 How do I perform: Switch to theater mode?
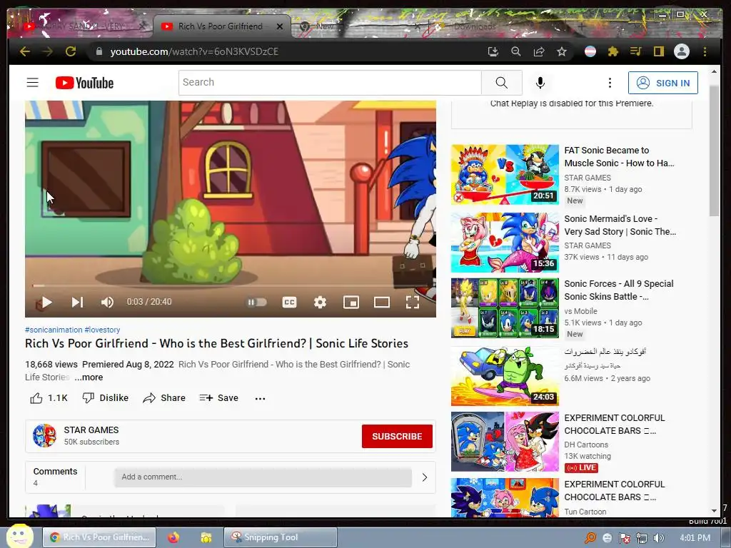pyautogui.click(x=382, y=303)
